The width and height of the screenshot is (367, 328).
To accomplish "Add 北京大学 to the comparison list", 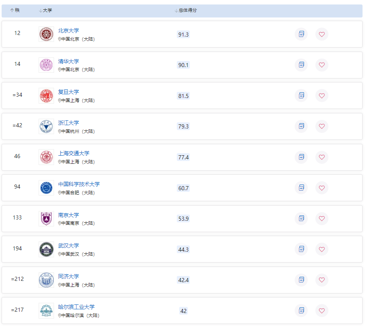I will pos(301,34).
